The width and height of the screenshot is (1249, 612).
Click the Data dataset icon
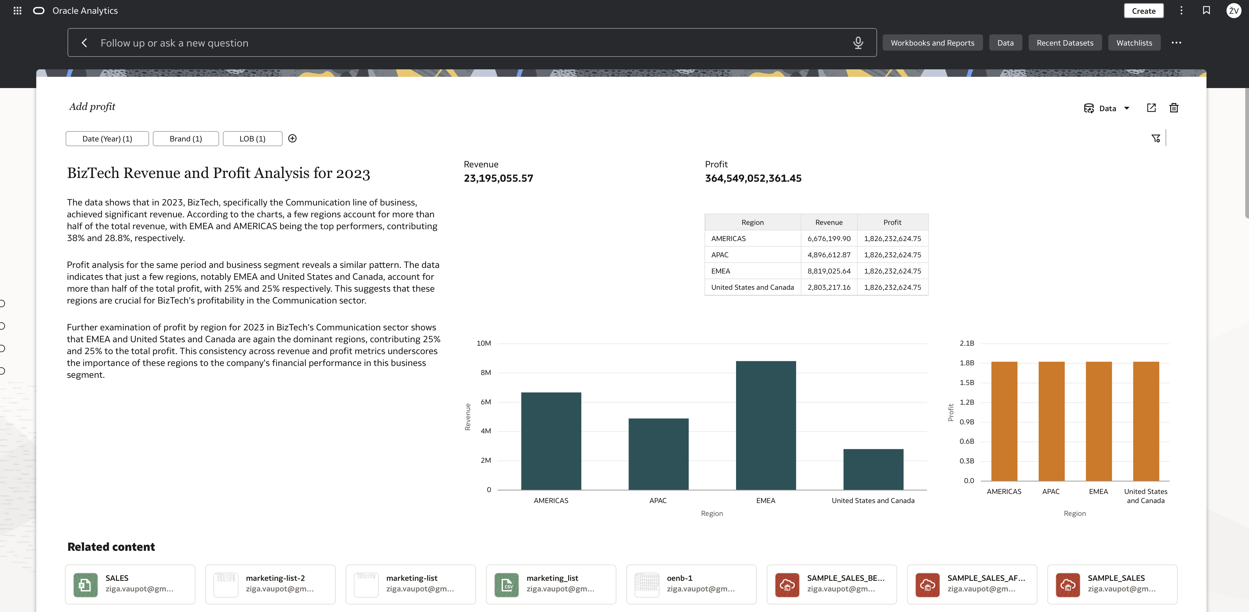pyautogui.click(x=1089, y=108)
